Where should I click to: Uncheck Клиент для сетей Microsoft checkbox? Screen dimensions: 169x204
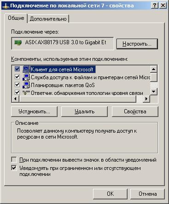pyautogui.click(x=17, y=69)
